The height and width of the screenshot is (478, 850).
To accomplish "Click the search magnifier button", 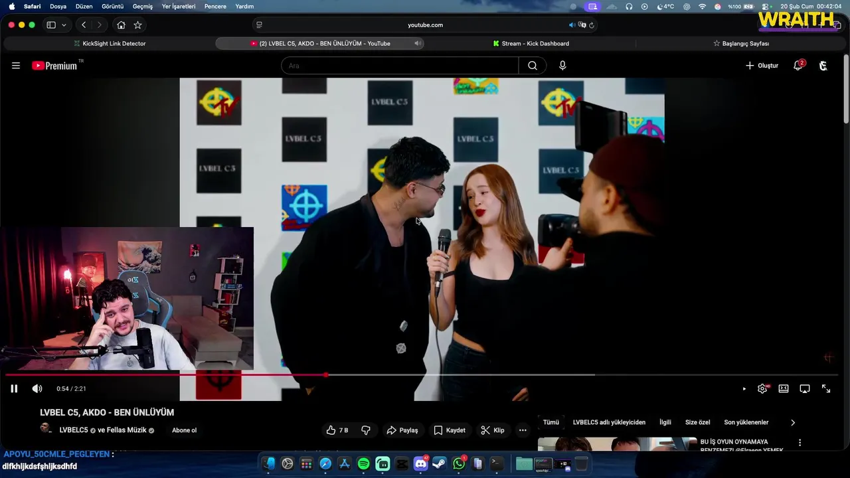I will [x=533, y=66].
